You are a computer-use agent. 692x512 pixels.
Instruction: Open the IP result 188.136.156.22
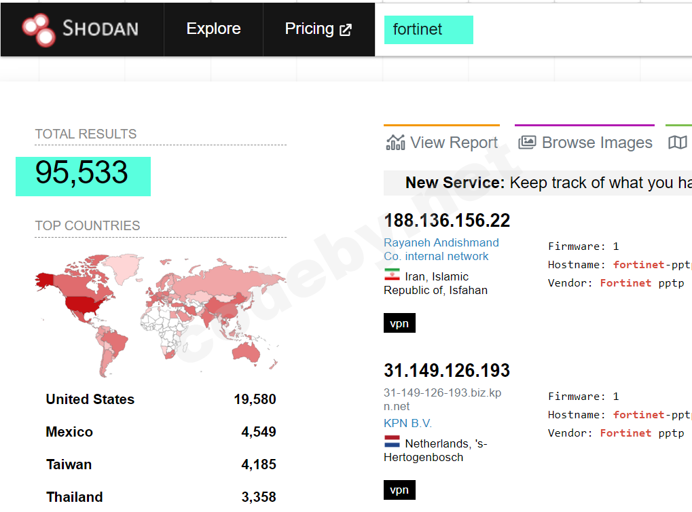pyautogui.click(x=447, y=220)
